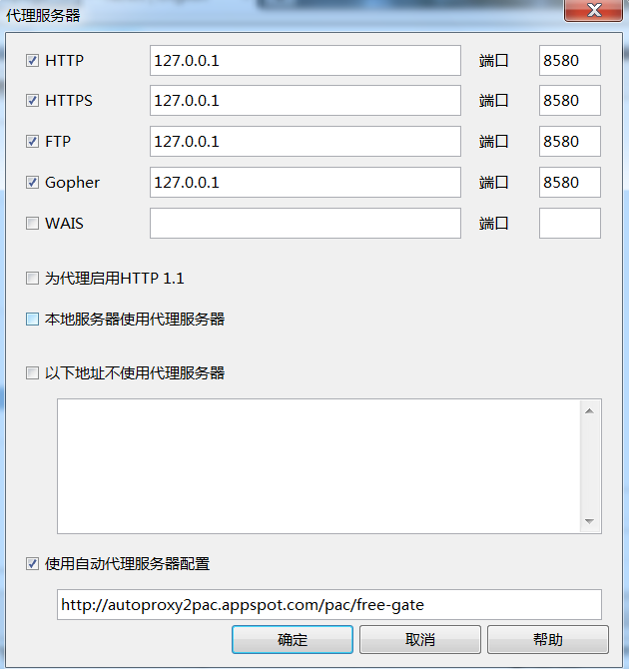Cancel with the 取消 button
629x669 pixels.
(420, 640)
